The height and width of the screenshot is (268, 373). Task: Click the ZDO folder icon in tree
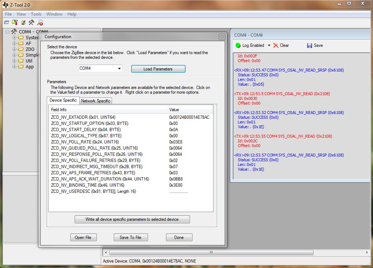(x=21, y=49)
